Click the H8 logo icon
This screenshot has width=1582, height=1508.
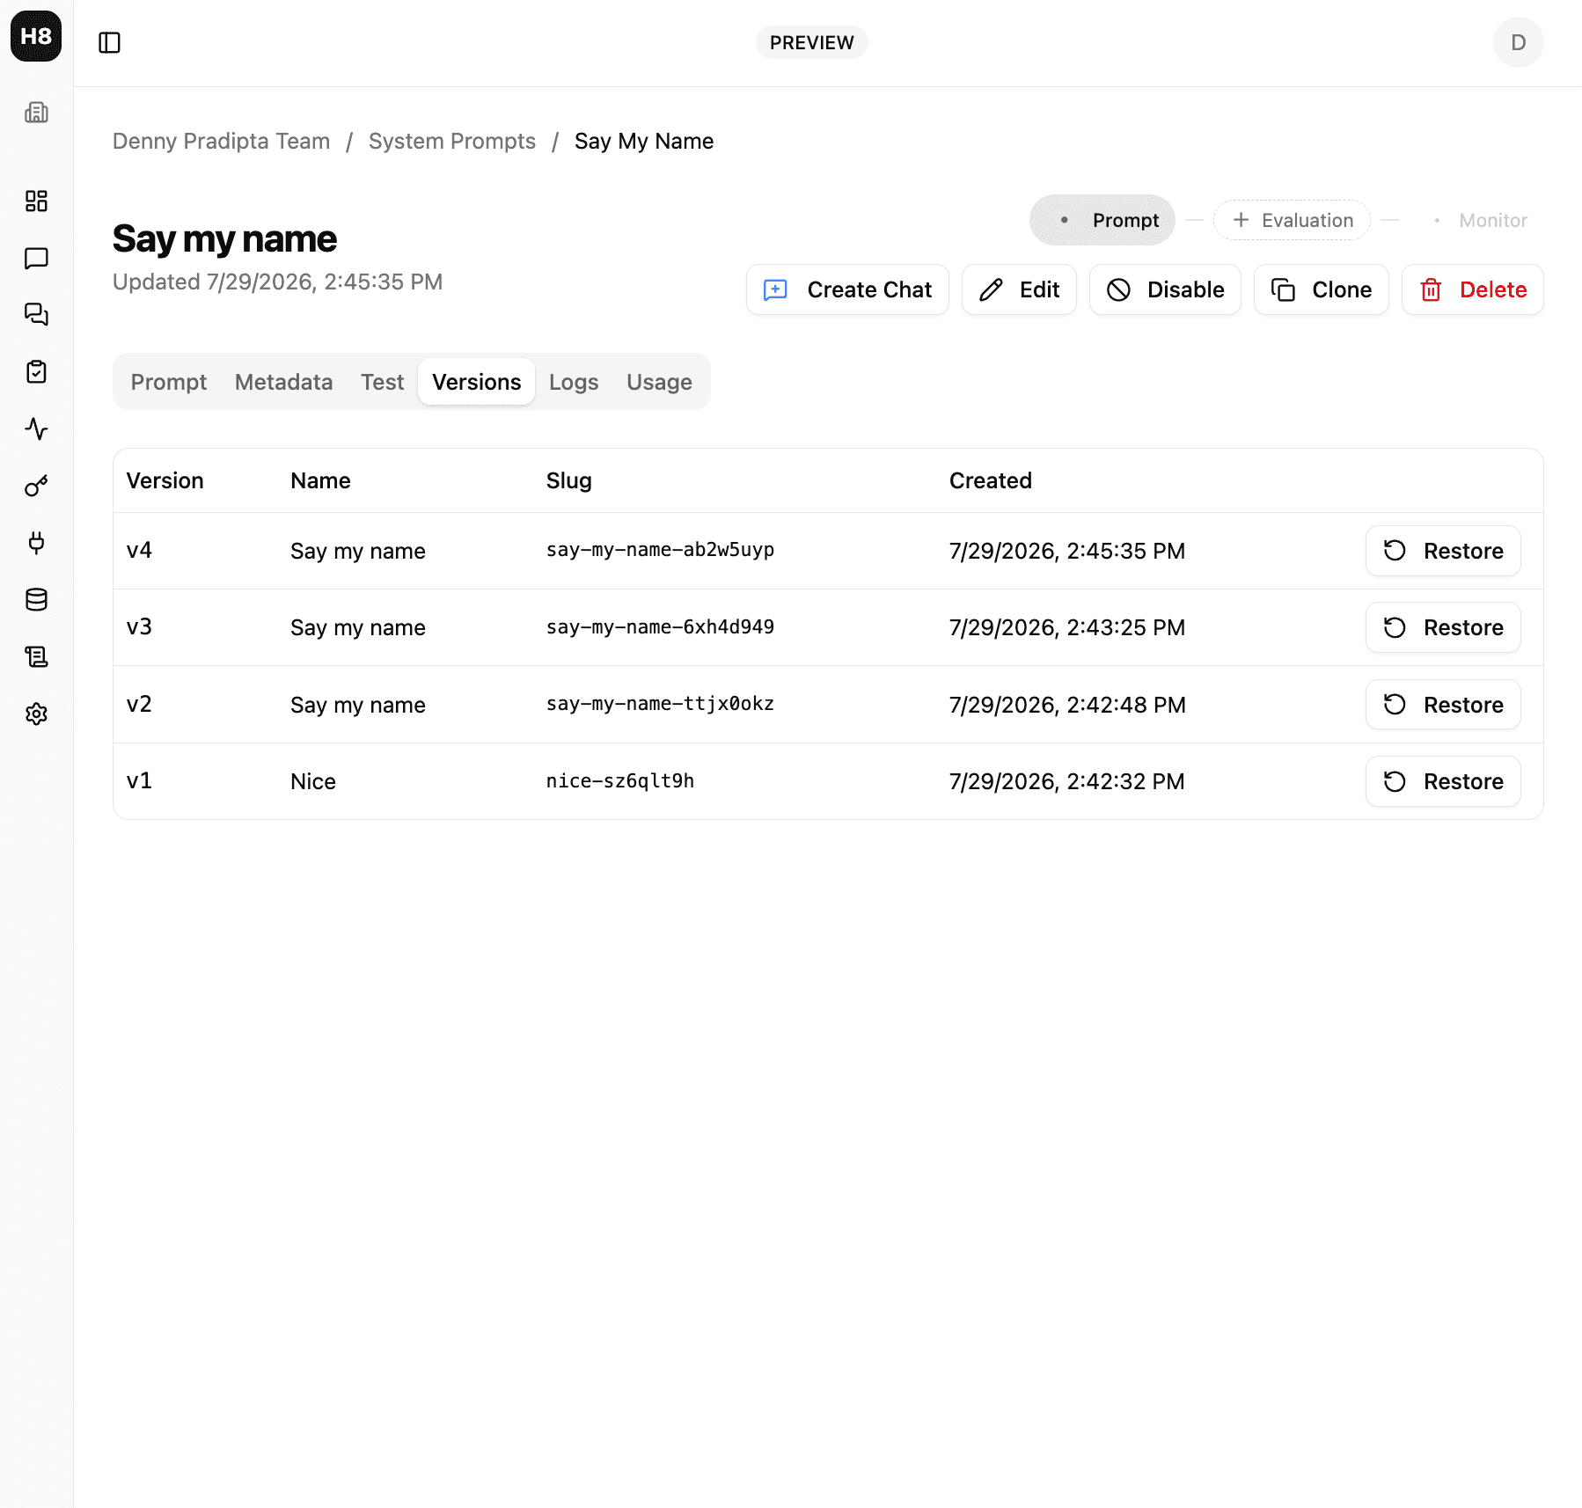[36, 36]
